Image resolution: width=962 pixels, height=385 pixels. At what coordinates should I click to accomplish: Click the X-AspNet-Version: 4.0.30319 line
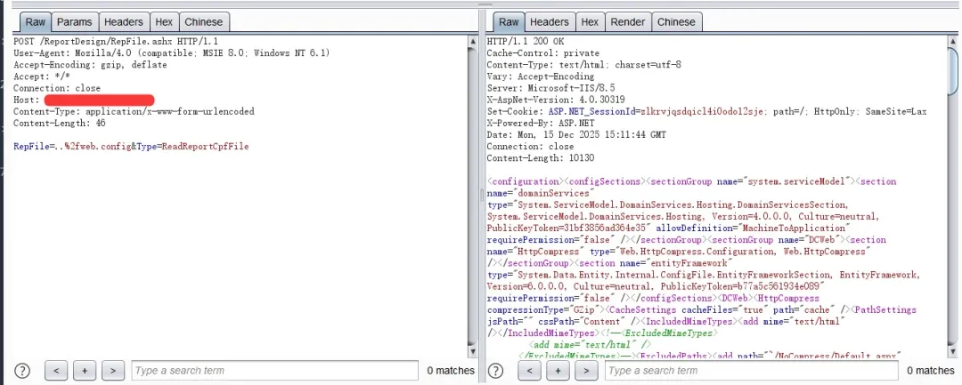point(556,100)
